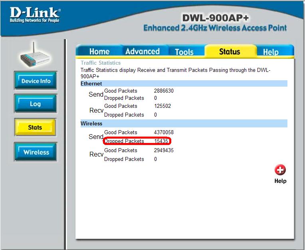The width and height of the screenshot is (305, 250).
Task: Click Wireless recv Dropped Packets label
Action: click(124, 159)
